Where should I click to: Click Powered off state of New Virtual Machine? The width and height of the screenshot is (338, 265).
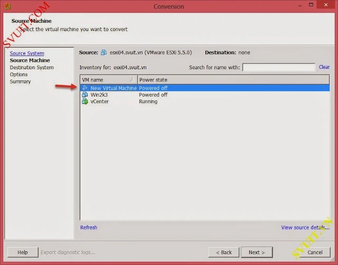pos(153,88)
